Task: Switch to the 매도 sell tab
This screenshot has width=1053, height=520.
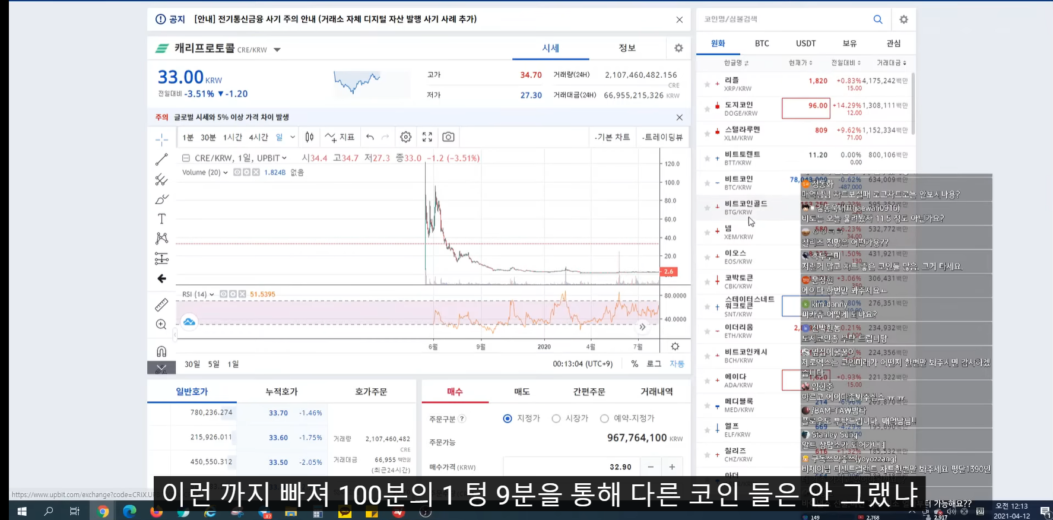Action: [x=522, y=392]
